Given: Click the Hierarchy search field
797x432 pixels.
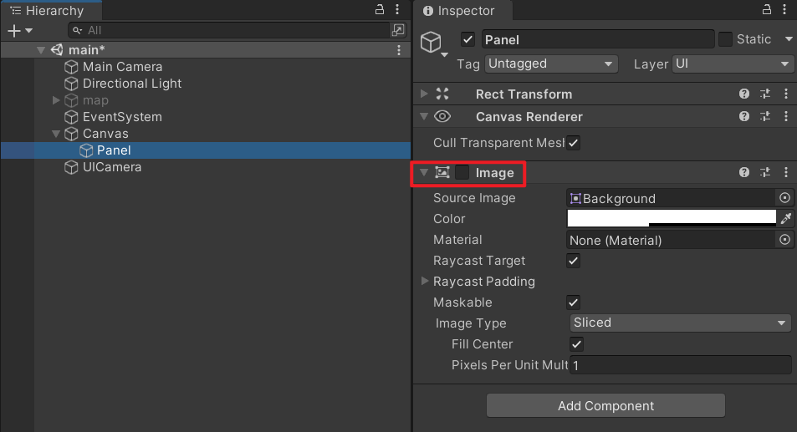Looking at the screenshot, I should (x=229, y=30).
